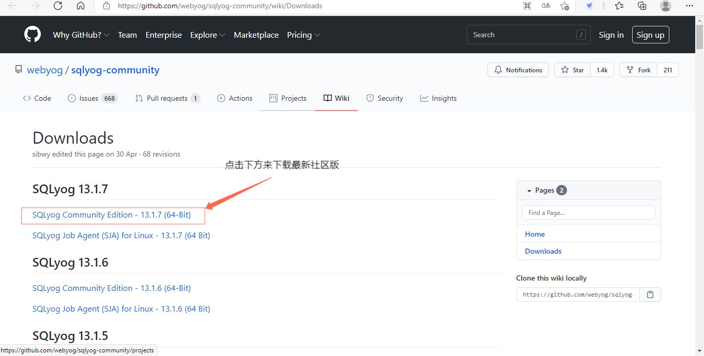Open the browser Favorites list icon
Viewport: 704px width, 356px height.
tap(619, 6)
